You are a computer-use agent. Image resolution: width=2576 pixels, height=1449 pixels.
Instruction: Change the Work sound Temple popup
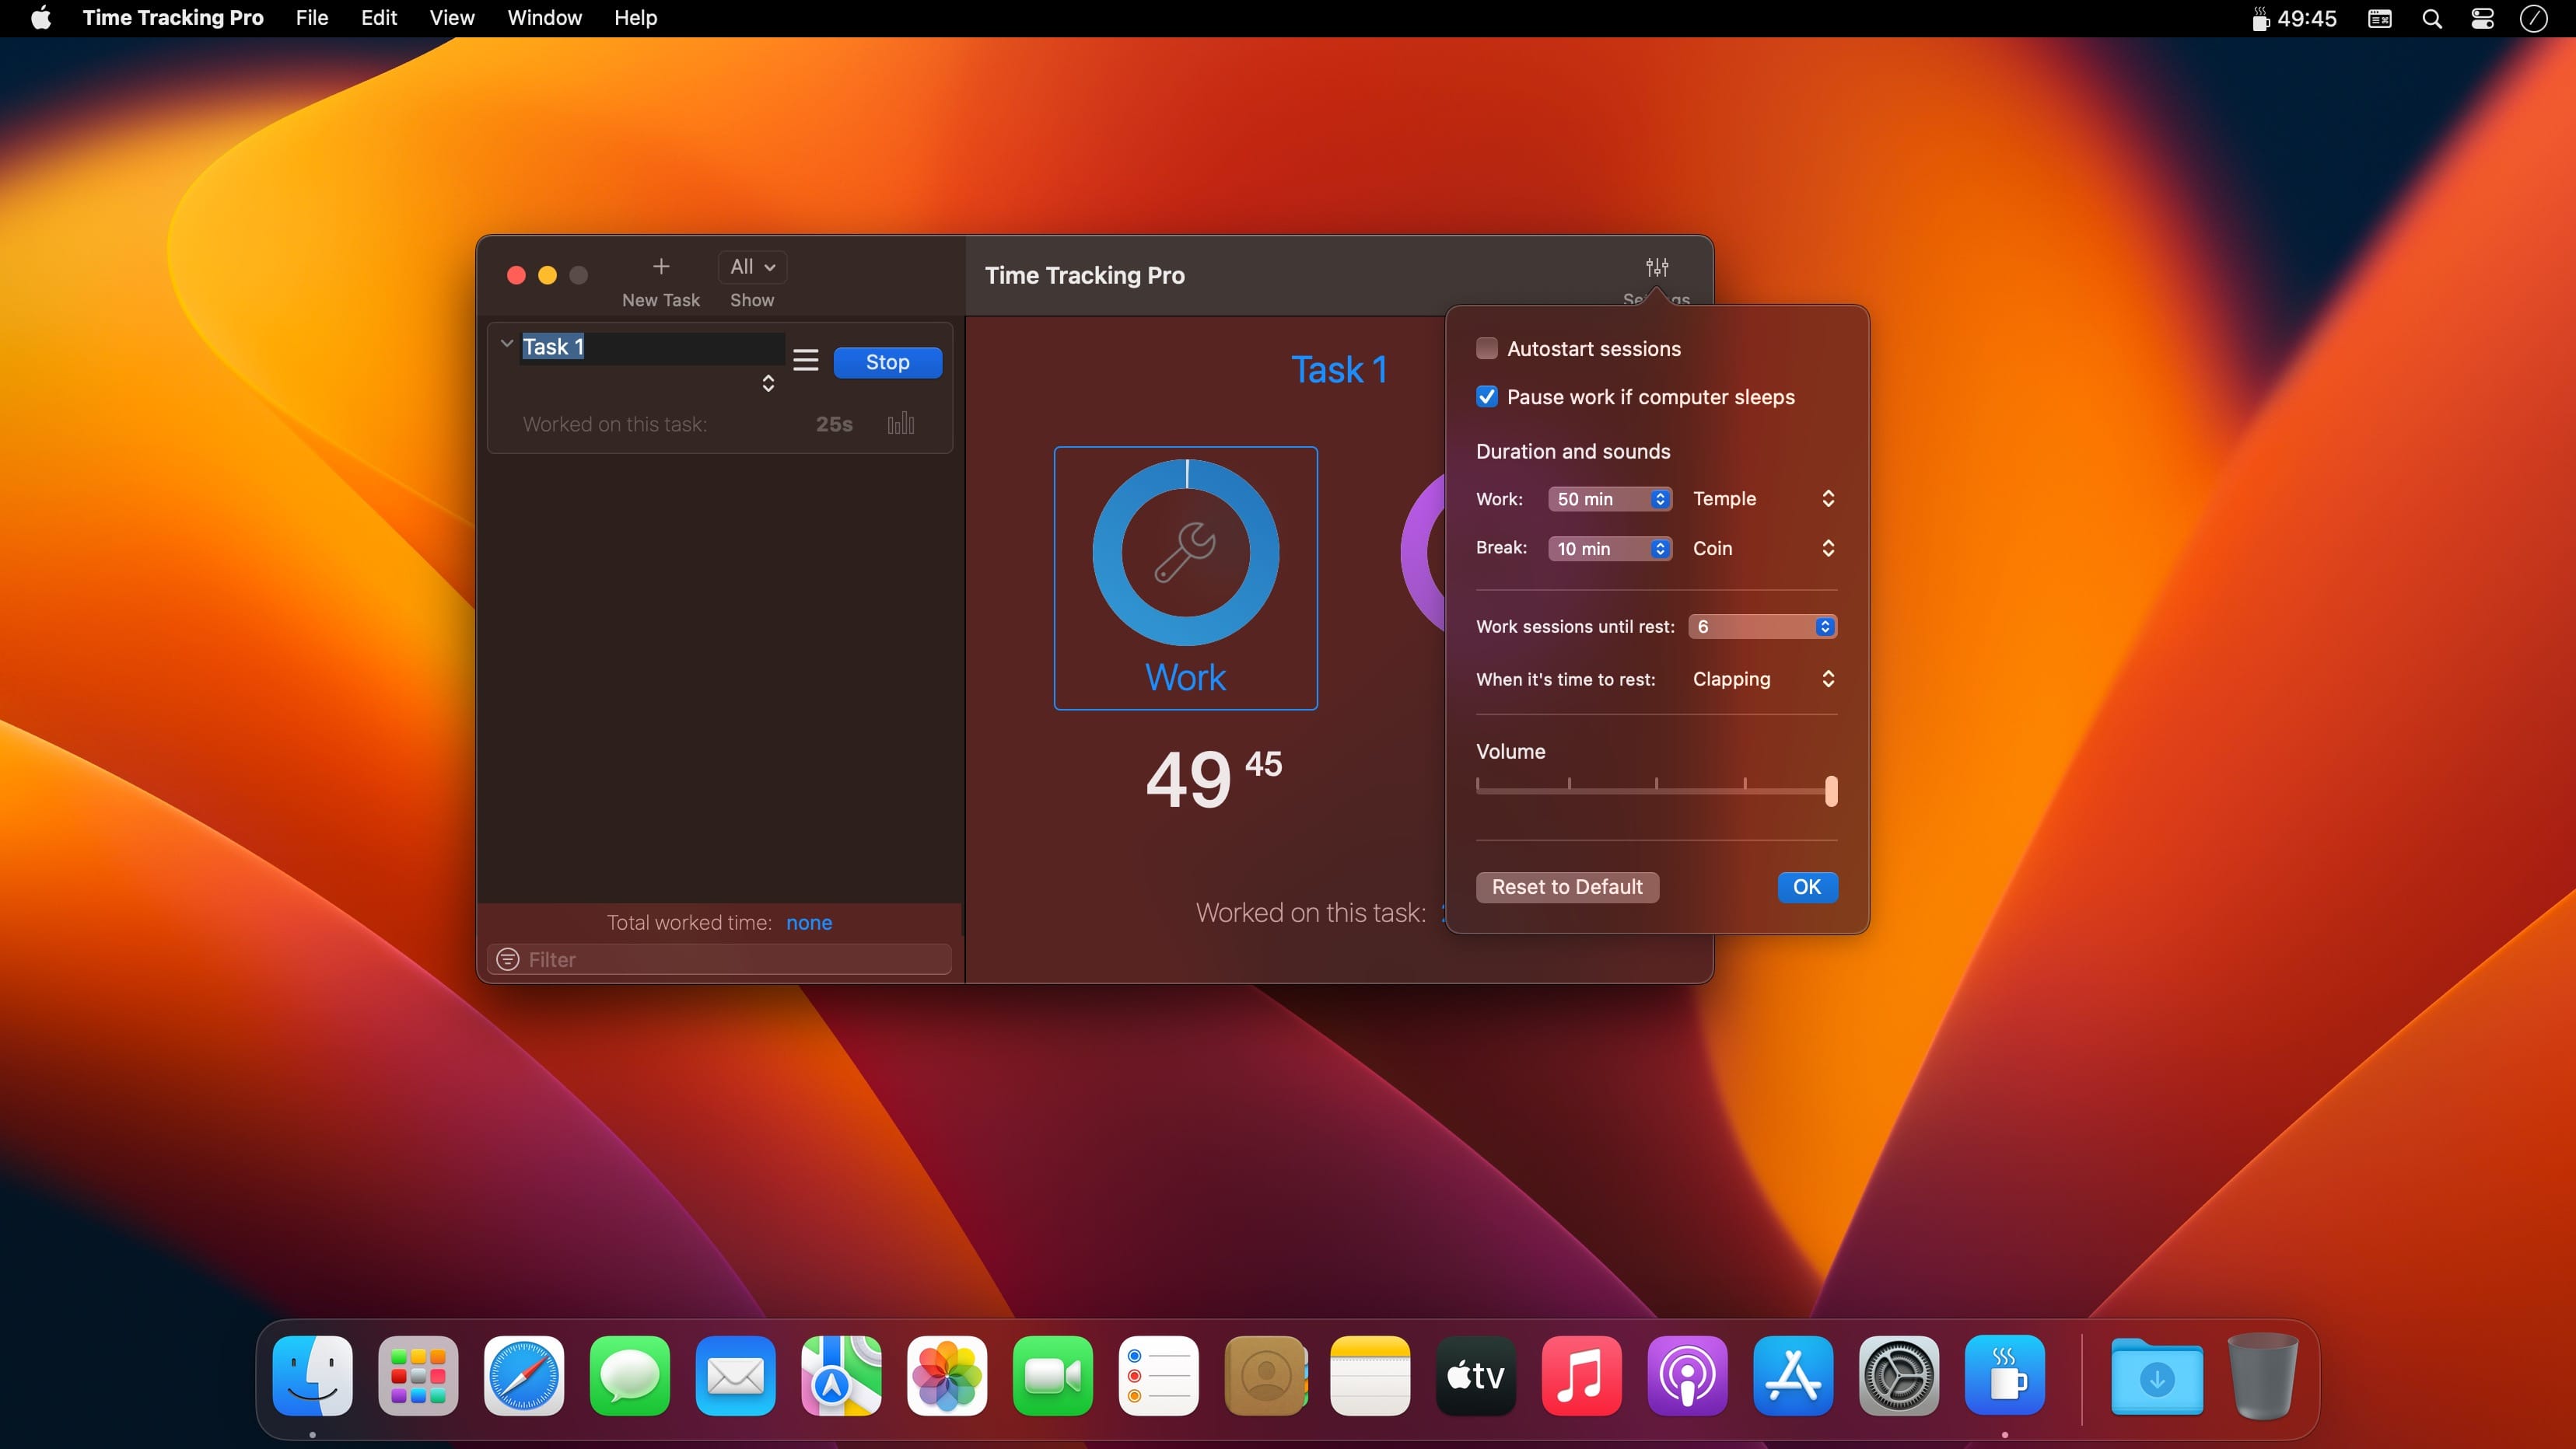(1764, 498)
